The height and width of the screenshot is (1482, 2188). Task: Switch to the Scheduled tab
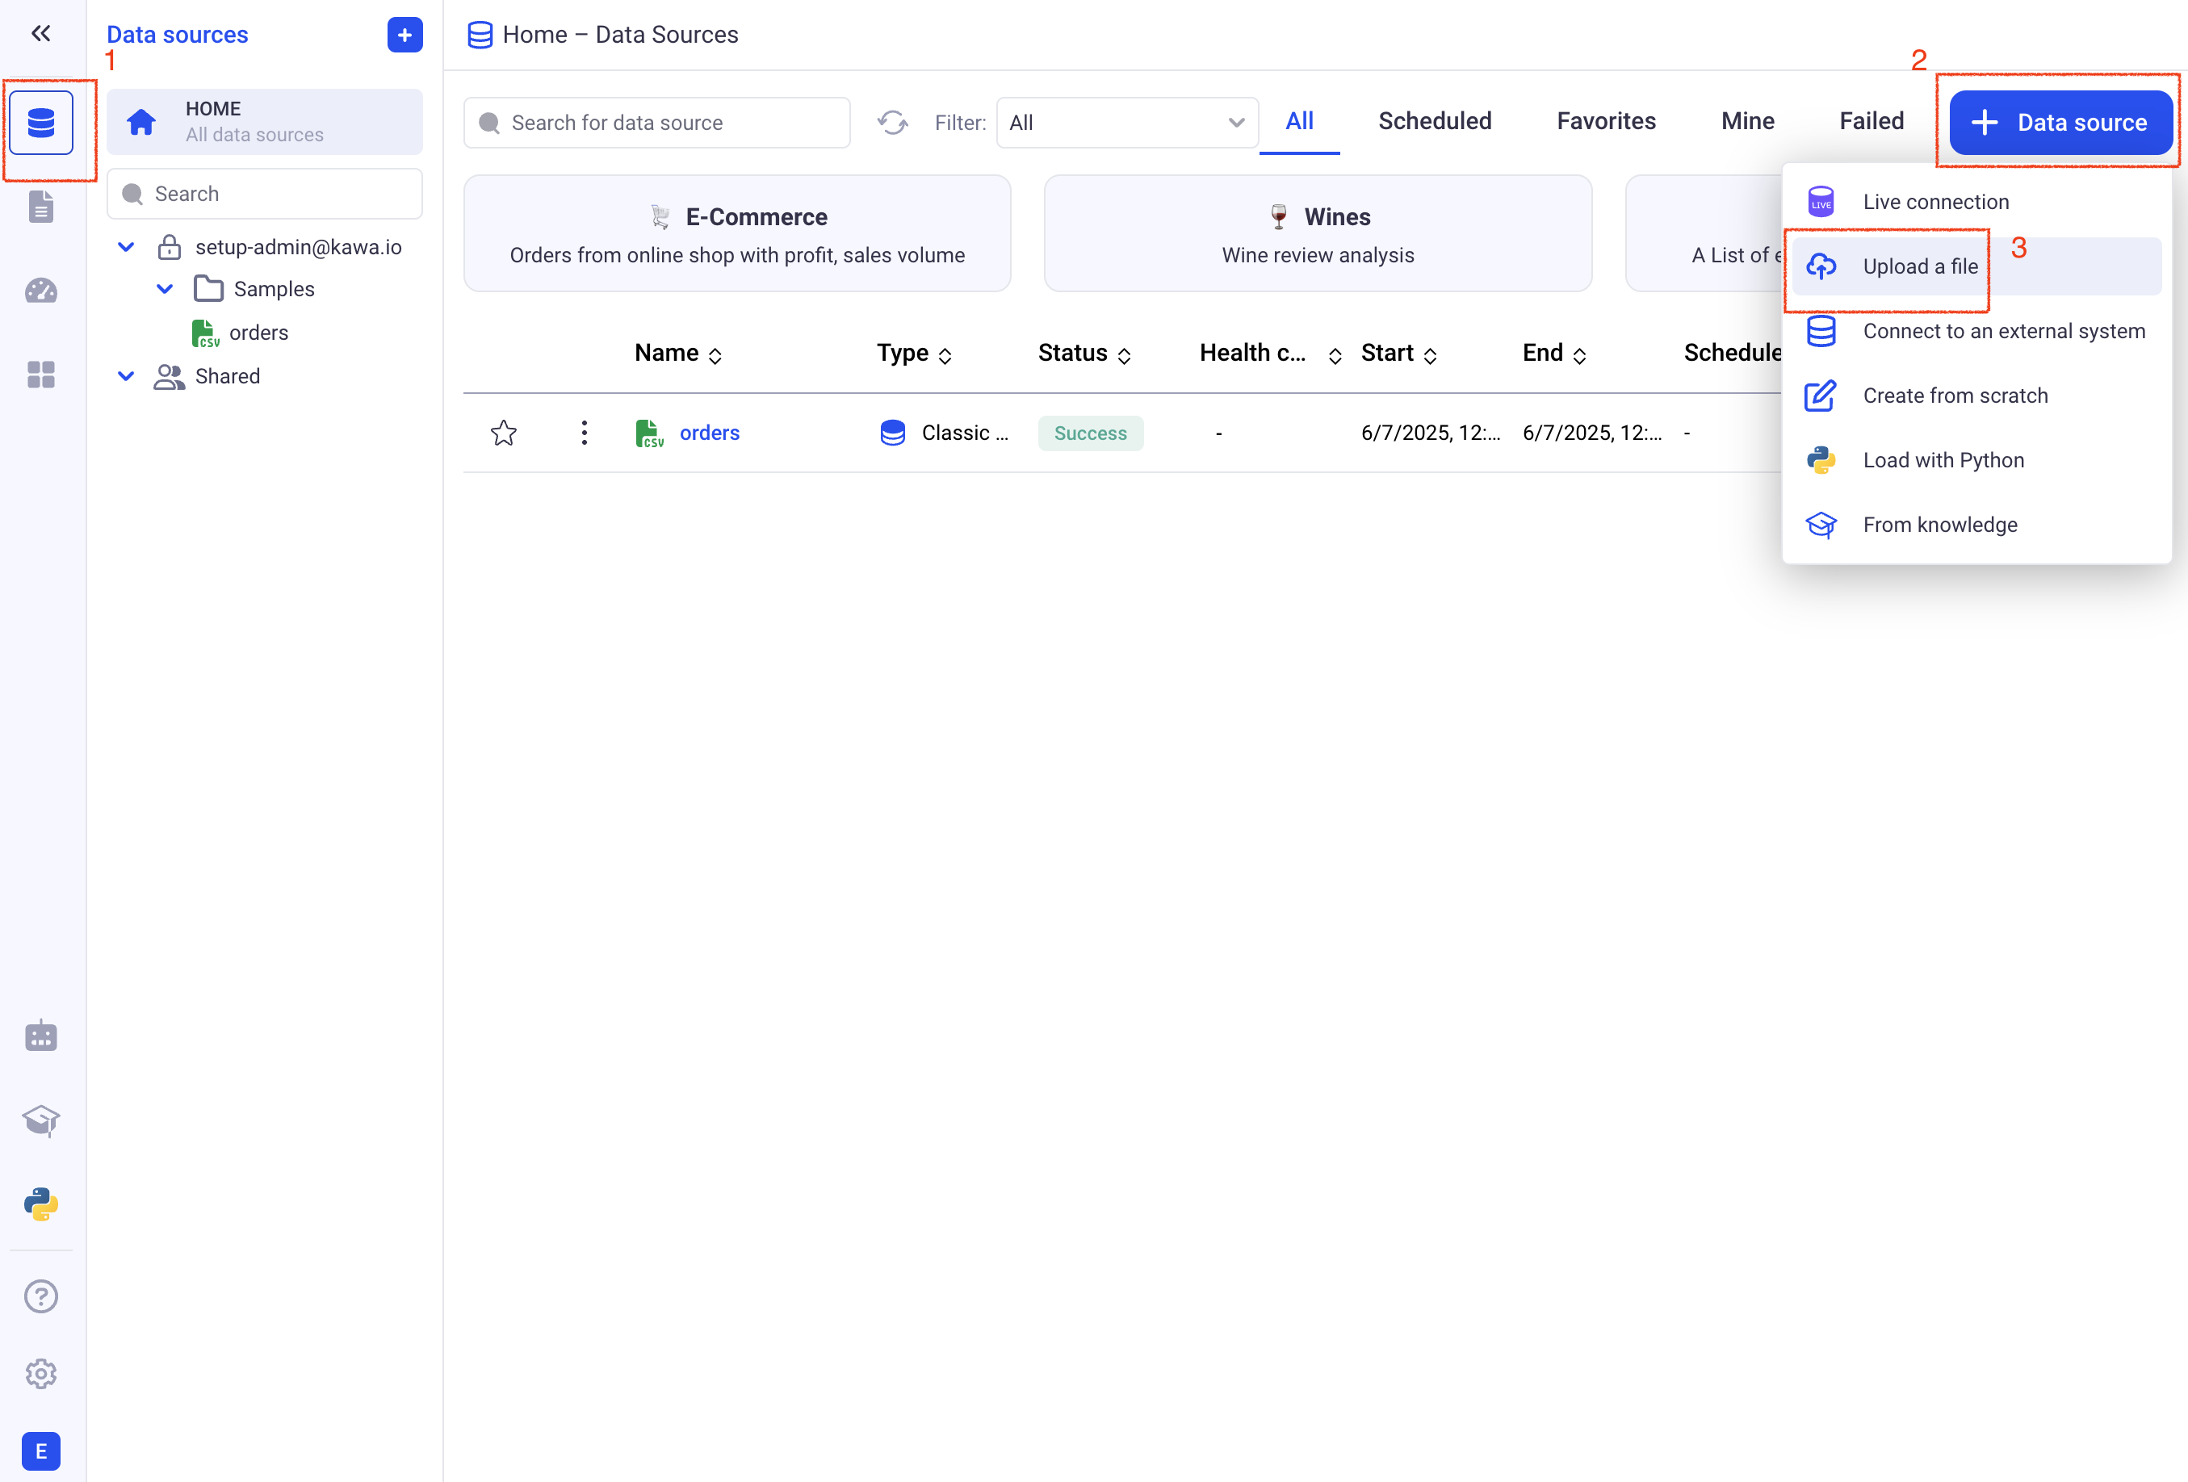[x=1434, y=121]
